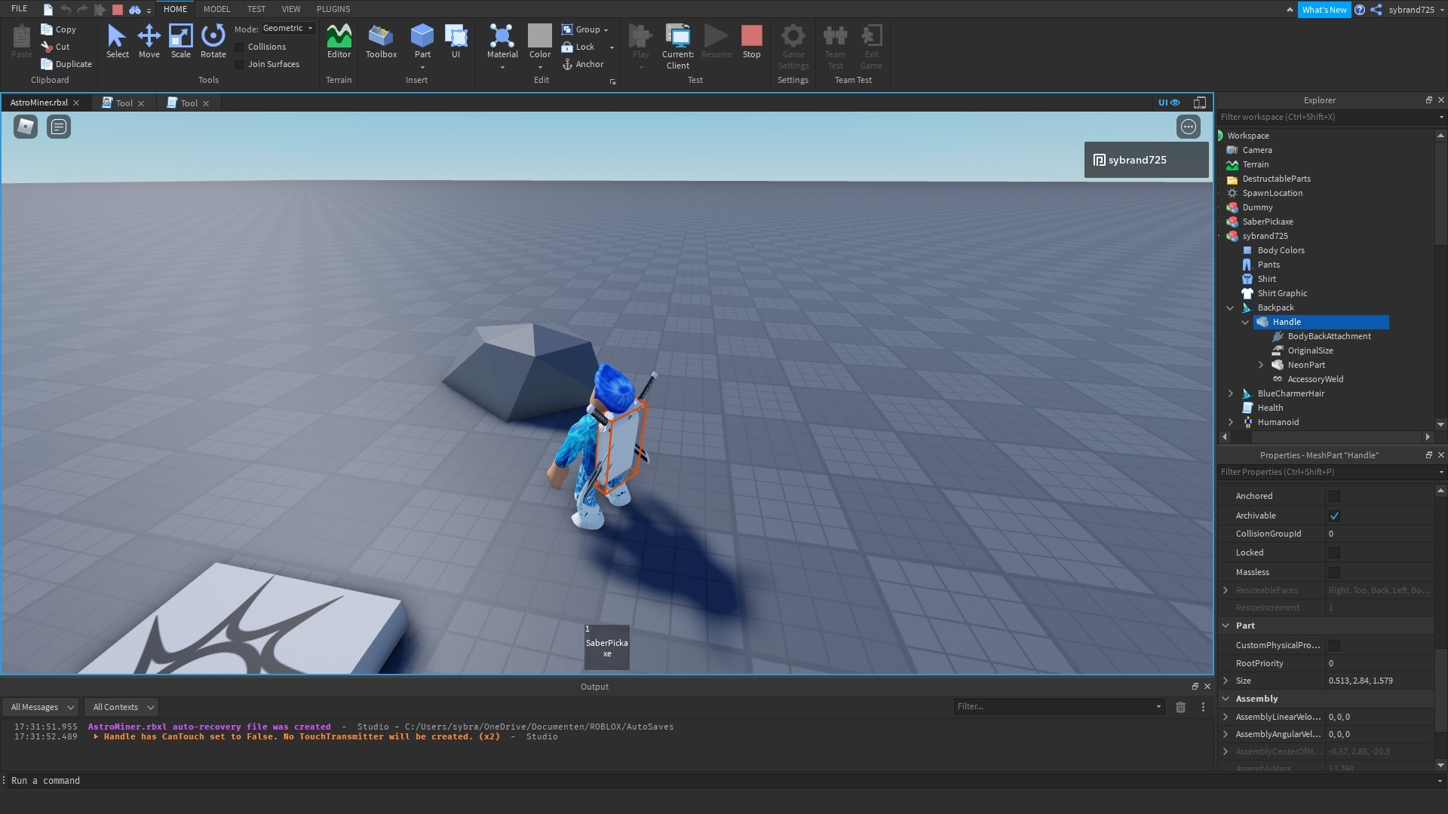
Task: Open the PLUGINS ribbon tab
Action: (333, 9)
